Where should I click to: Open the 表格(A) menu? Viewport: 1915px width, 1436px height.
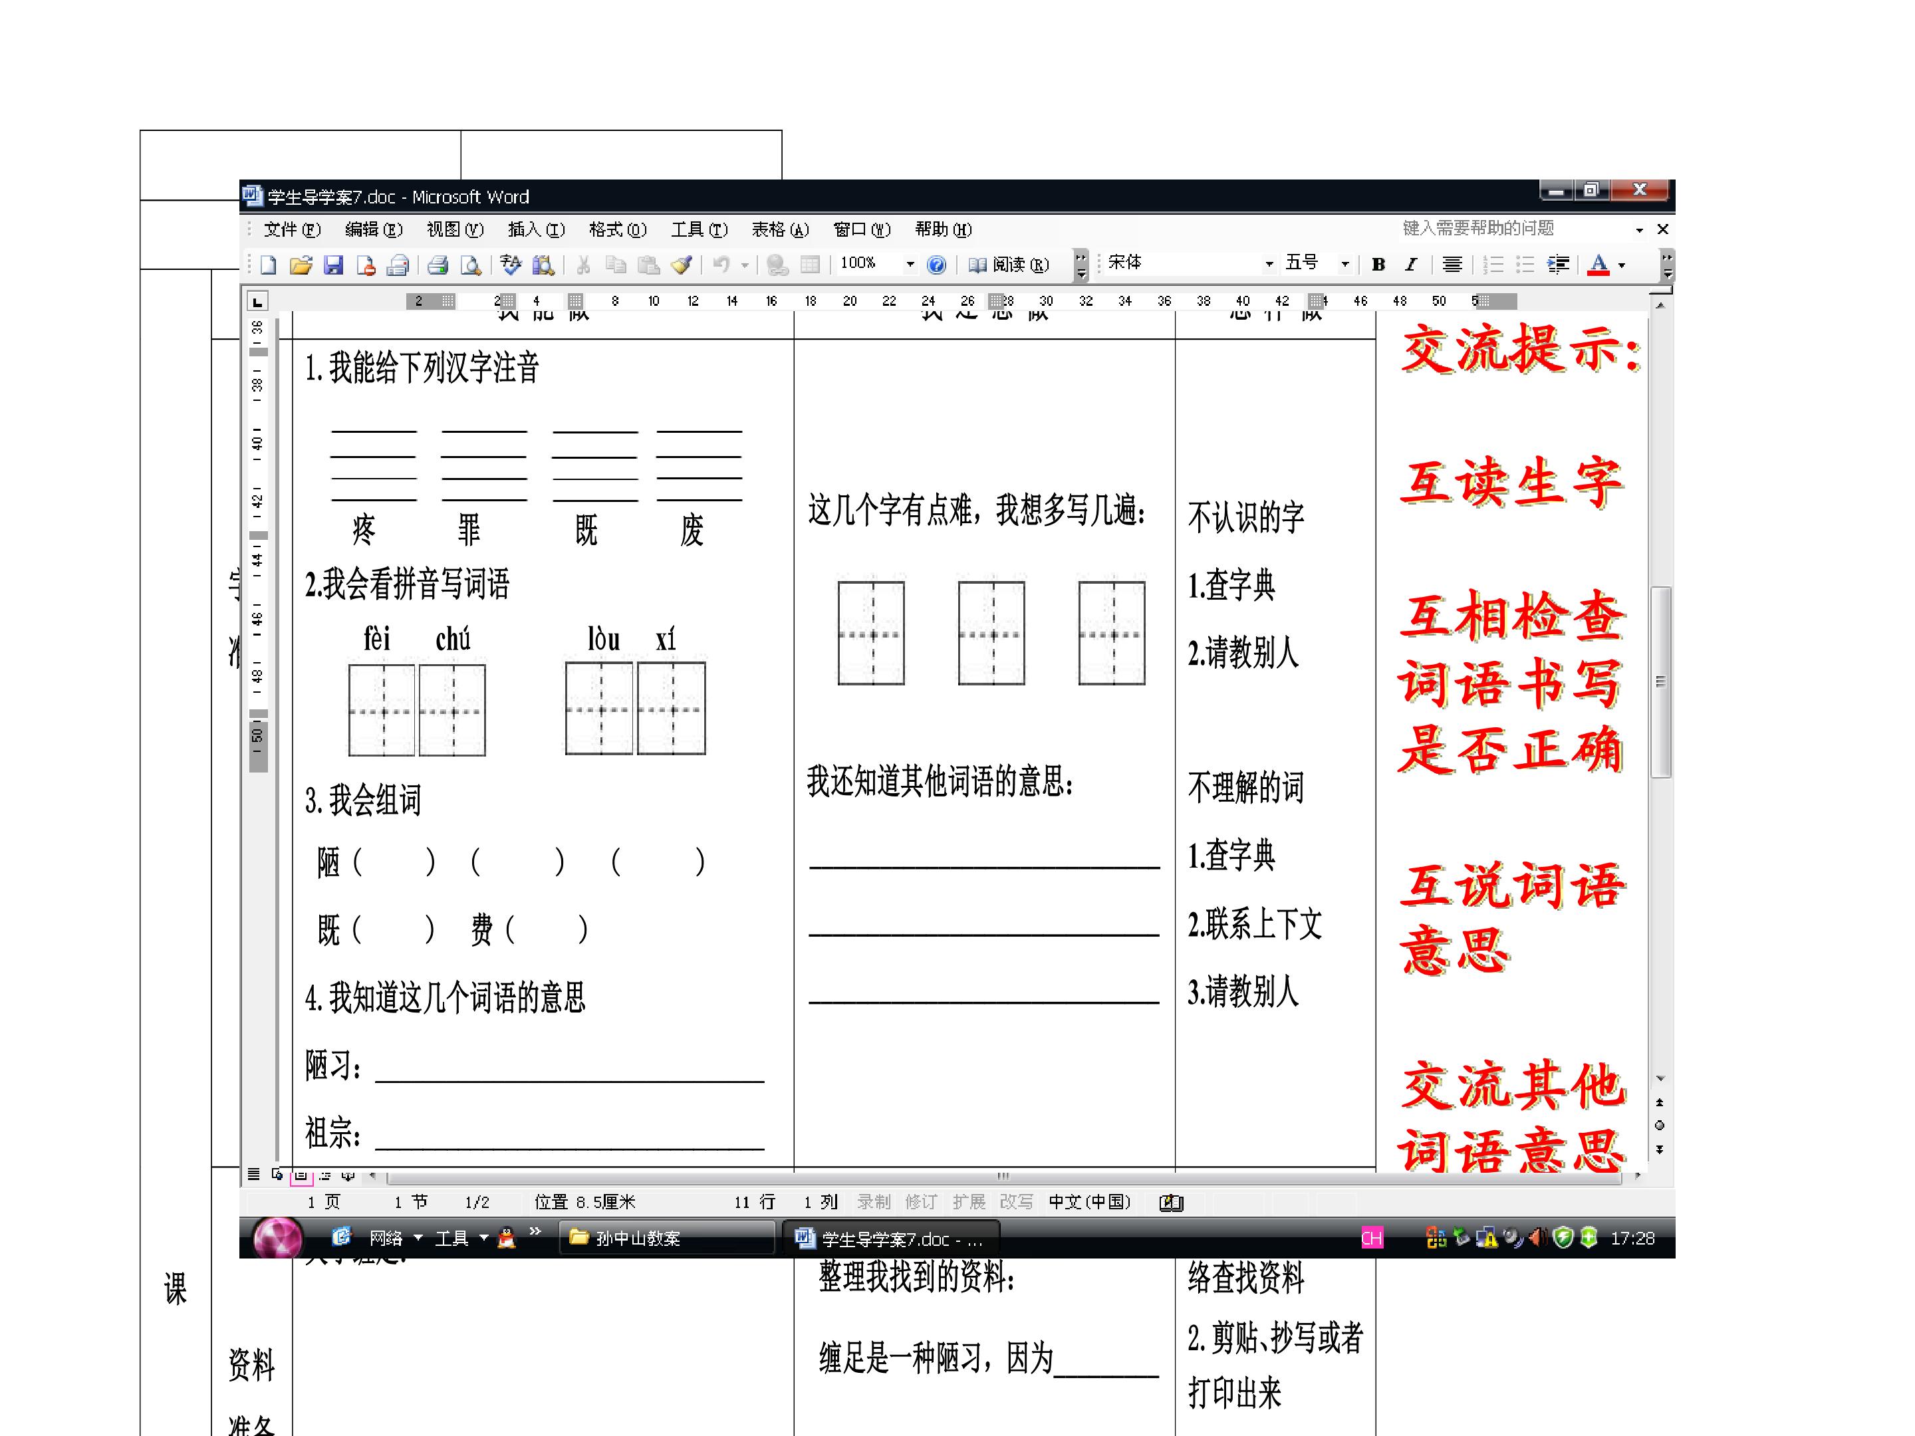point(780,229)
